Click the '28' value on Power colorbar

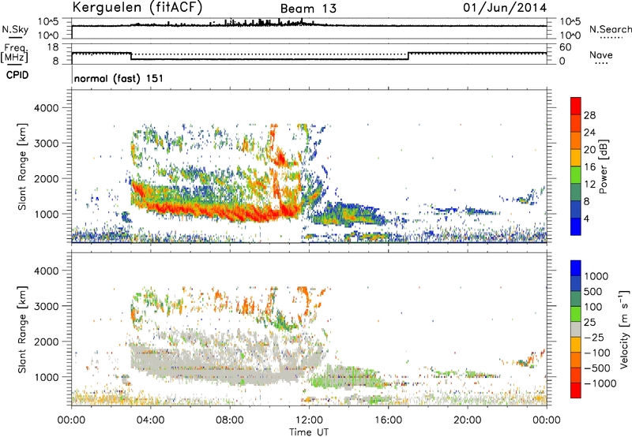coord(589,115)
